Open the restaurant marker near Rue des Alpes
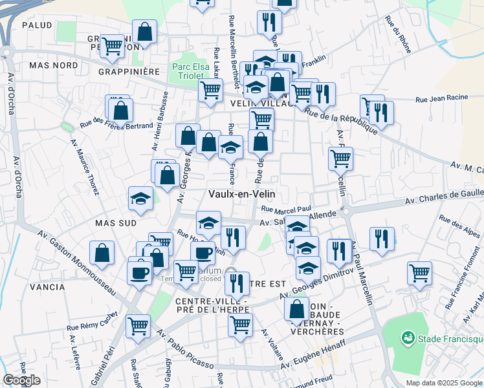 (382, 238)
